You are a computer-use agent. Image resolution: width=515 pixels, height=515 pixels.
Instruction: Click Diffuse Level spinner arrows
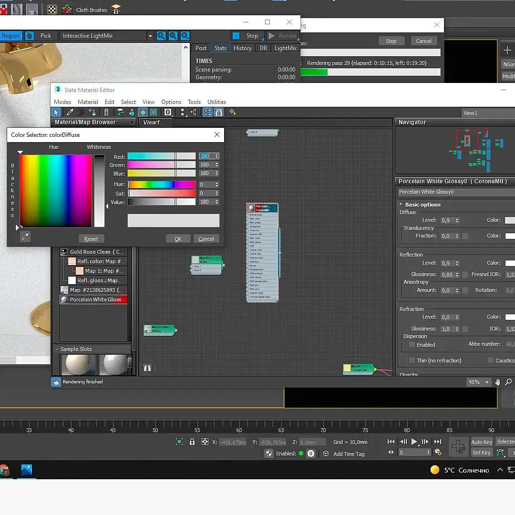[x=457, y=220]
